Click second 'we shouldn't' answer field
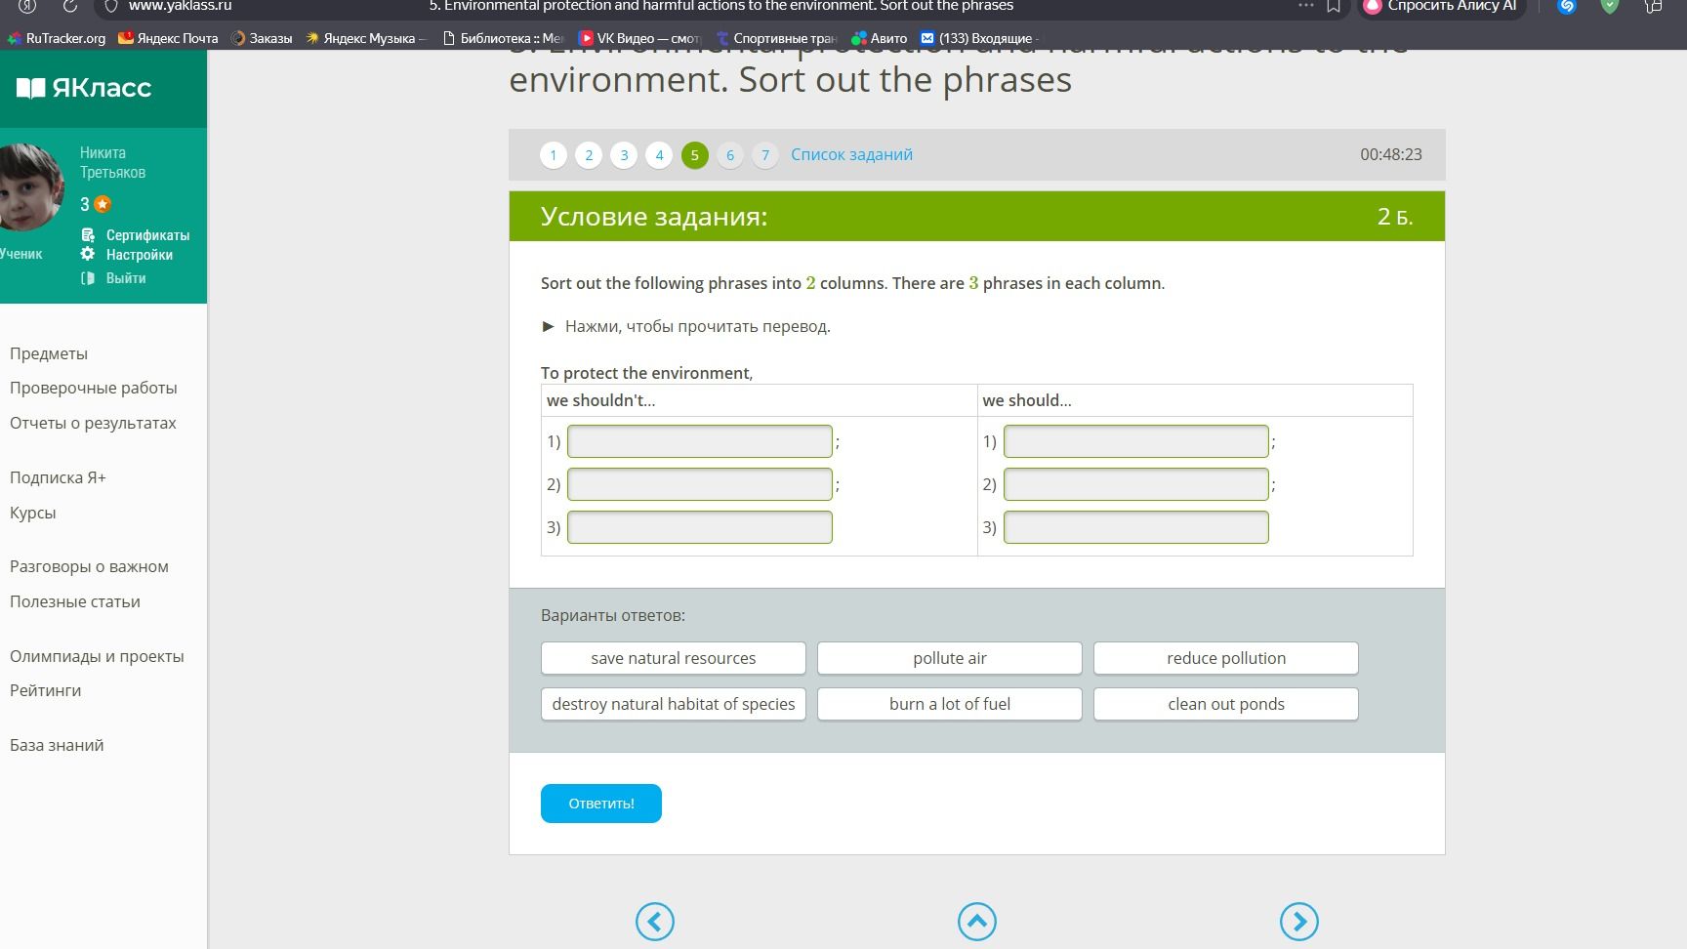Screen dimensions: 1687x949 tap(700, 484)
